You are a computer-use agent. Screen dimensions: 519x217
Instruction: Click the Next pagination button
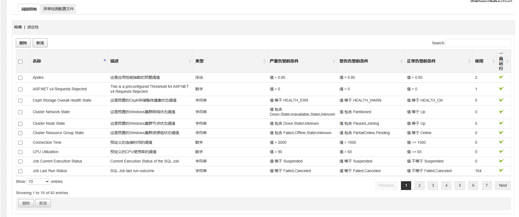[x=503, y=185]
